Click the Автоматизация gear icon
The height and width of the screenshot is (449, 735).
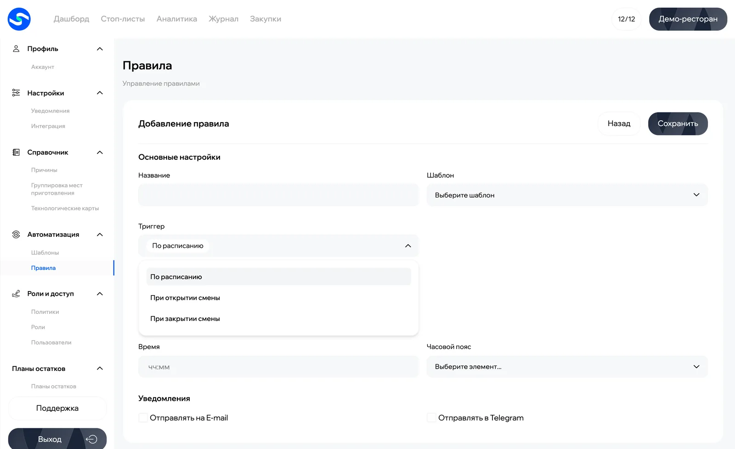[16, 235]
